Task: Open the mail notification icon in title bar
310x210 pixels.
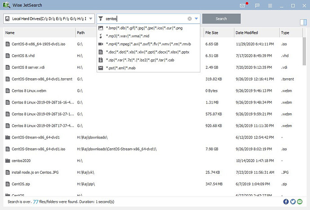Action: click(x=242, y=5)
